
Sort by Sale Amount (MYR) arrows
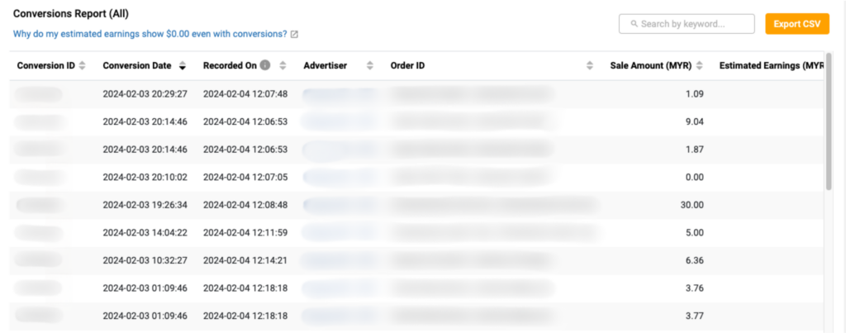pos(700,66)
